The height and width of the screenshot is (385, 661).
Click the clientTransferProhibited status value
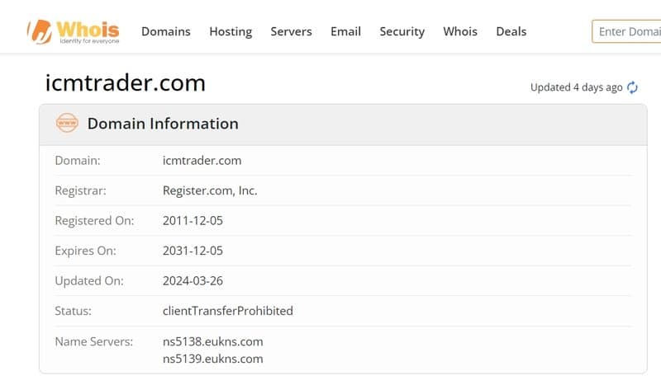coord(228,311)
